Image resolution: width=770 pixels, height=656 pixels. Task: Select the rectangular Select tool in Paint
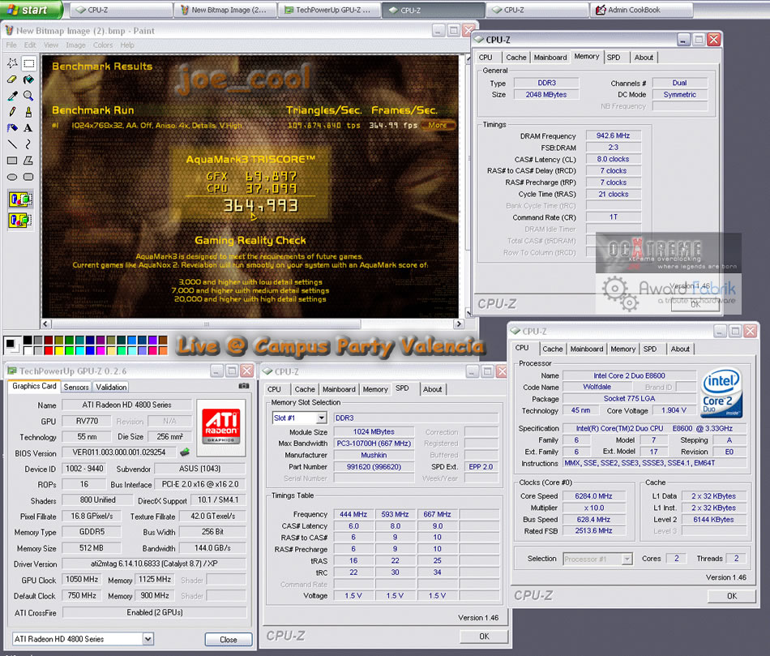point(28,63)
